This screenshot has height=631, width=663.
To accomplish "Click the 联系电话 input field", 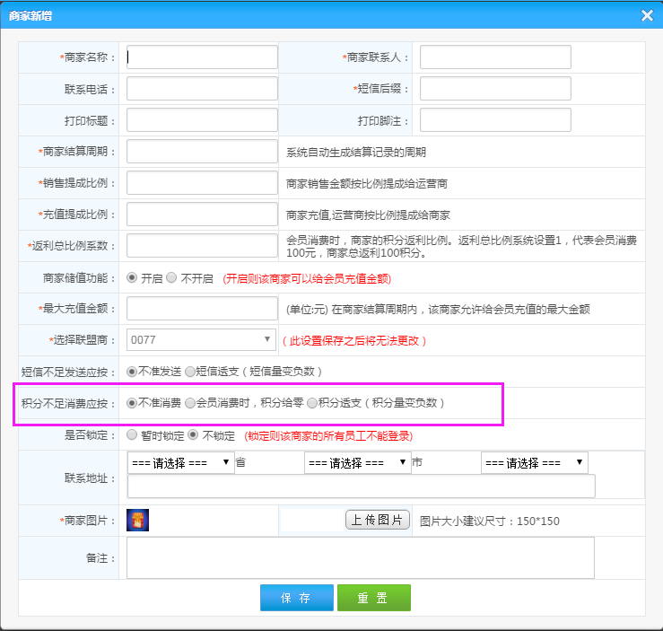I will tap(202, 88).
